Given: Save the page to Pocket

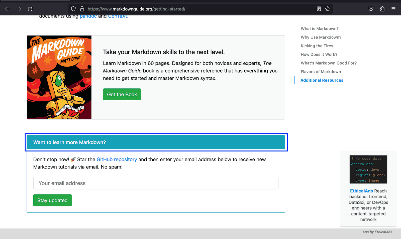Looking at the screenshot, I should (x=371, y=9).
